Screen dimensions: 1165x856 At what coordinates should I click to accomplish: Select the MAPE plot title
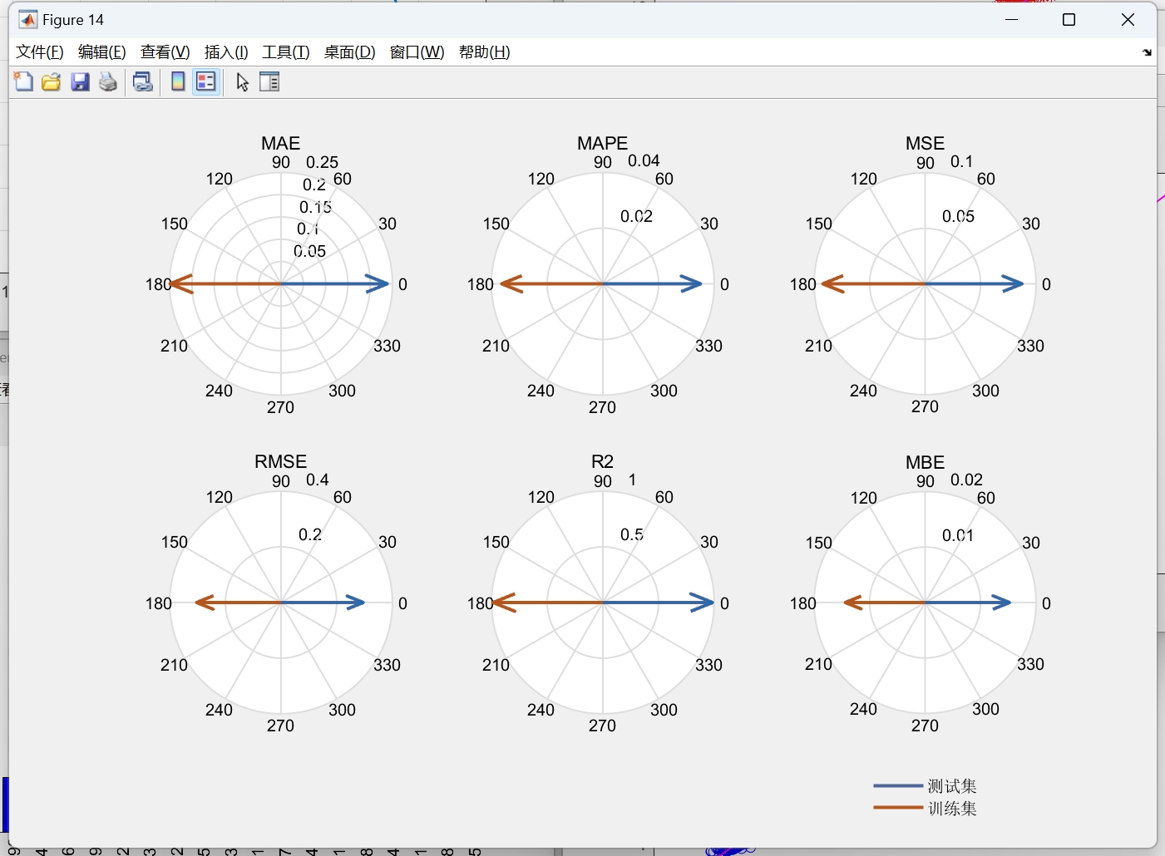point(603,143)
